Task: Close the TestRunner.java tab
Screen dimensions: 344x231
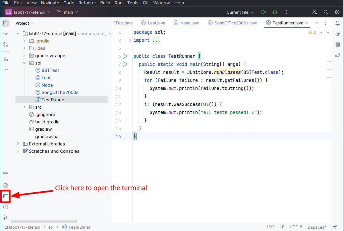Action: 306,23
